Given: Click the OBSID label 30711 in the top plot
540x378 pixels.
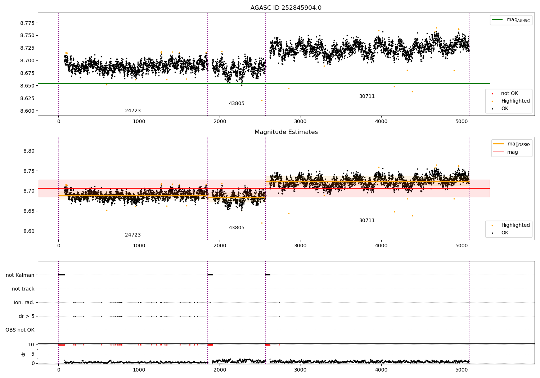Looking at the screenshot, I should 367,96.
